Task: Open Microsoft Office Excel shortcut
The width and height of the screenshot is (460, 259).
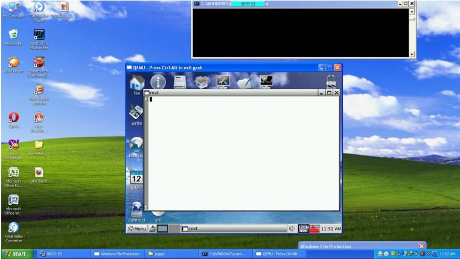Action: pos(13,177)
